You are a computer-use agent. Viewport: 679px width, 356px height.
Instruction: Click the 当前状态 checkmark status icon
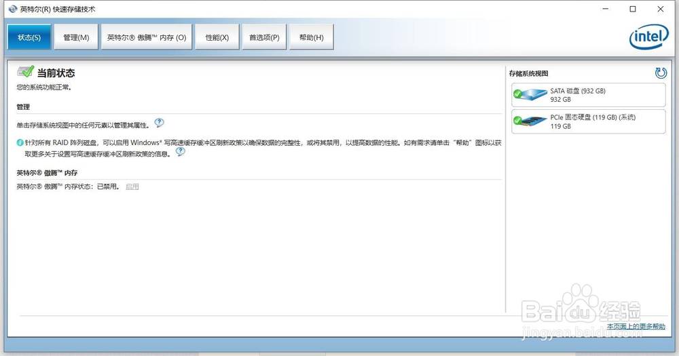coord(25,71)
